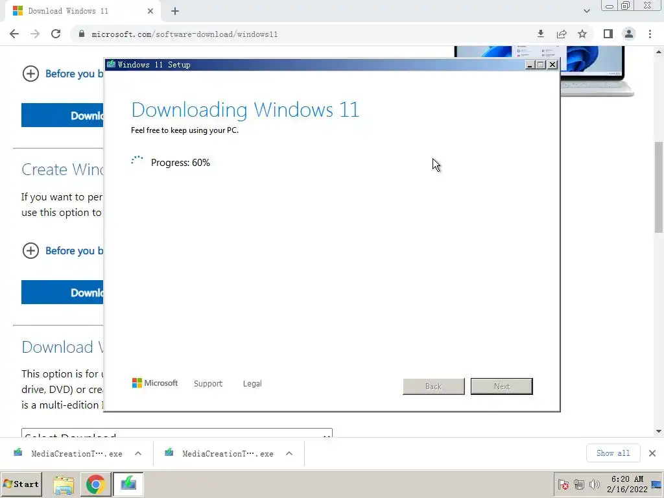Click the Chrome window restore button
This screenshot has height=498, width=664.
coord(626,5)
